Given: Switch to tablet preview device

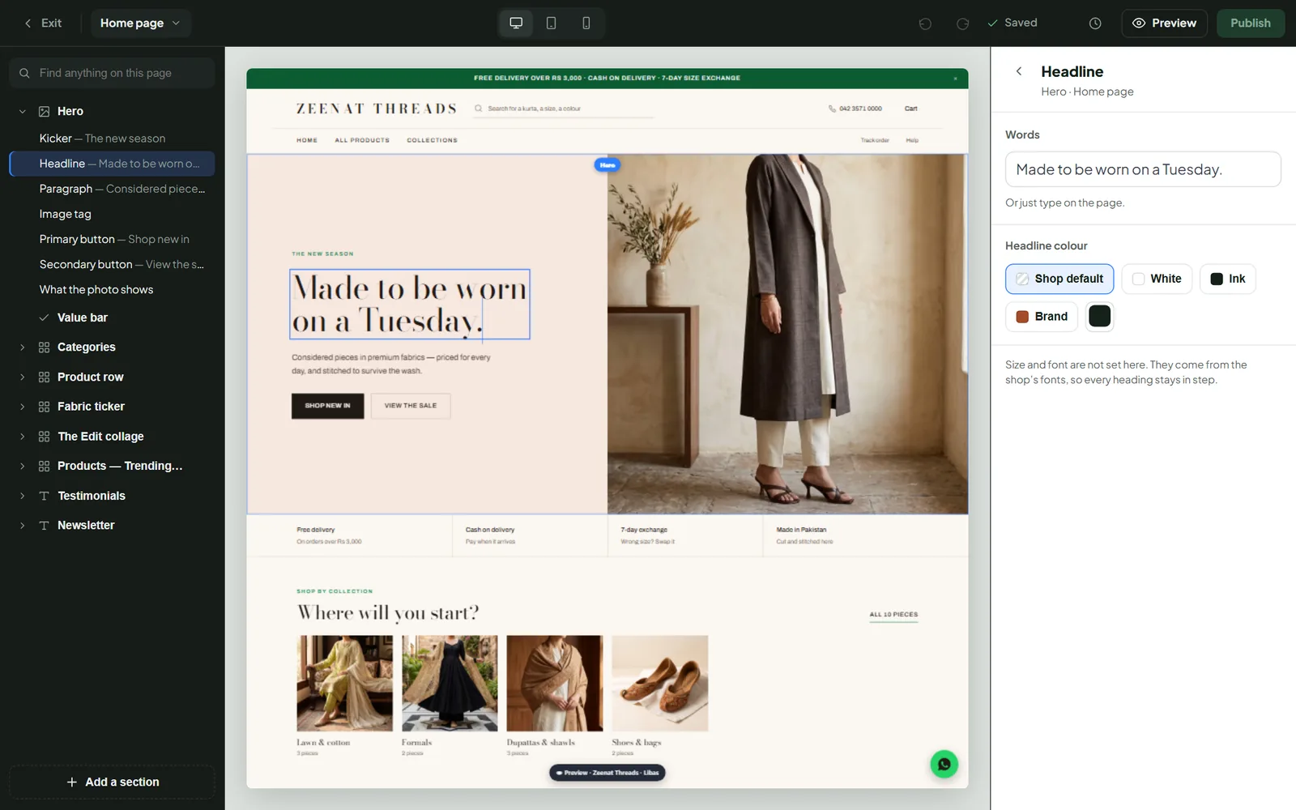Looking at the screenshot, I should (x=551, y=23).
